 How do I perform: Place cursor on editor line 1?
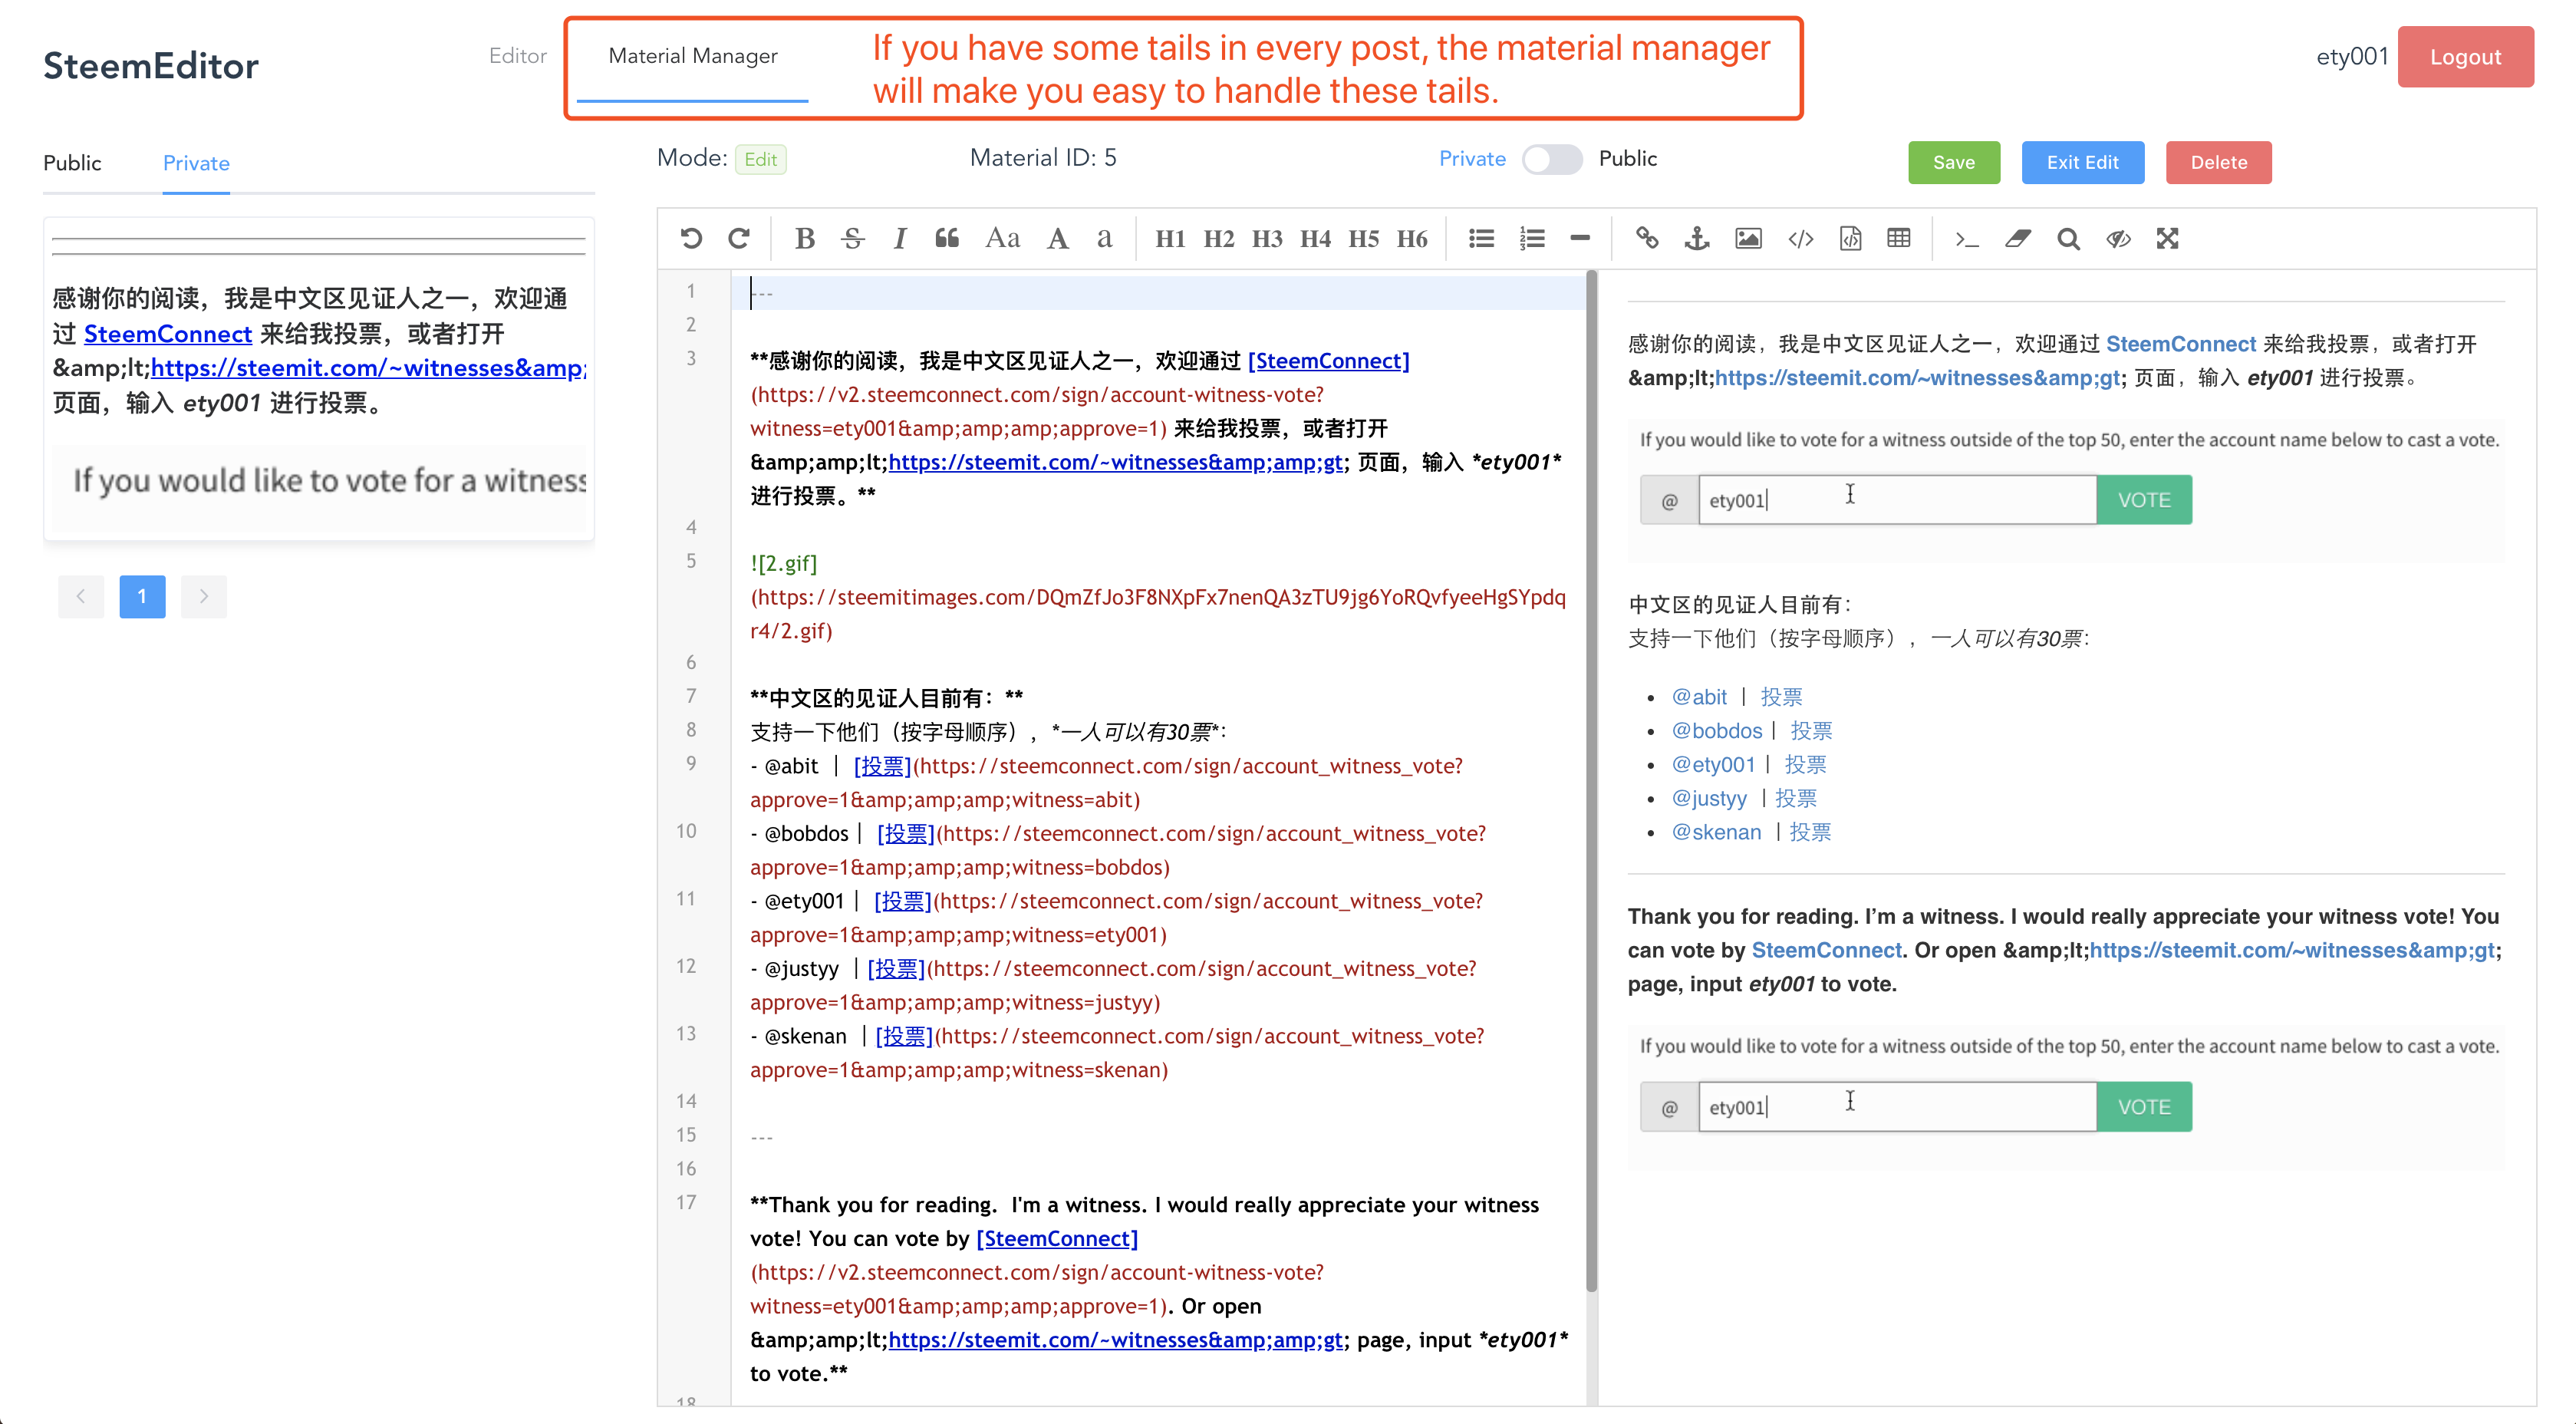pyautogui.click(x=1158, y=293)
